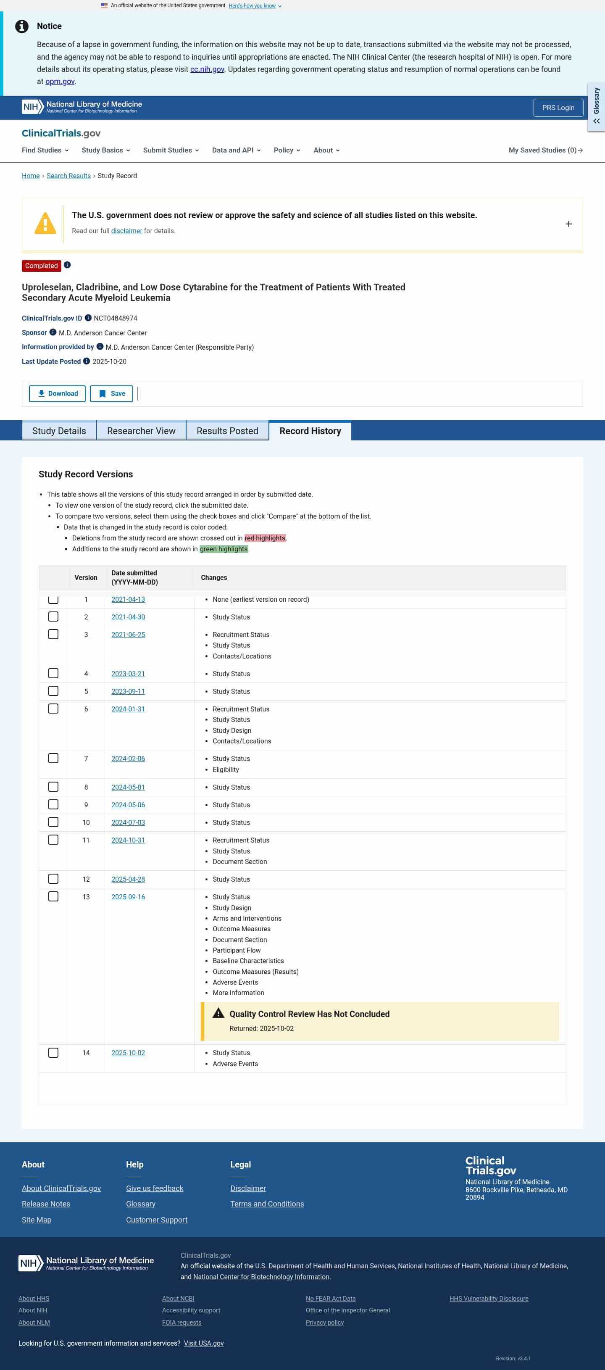The height and width of the screenshot is (1370, 605).
Task: Click the info icon next to ClinicalTrials.gov ID
Action: 88,318
